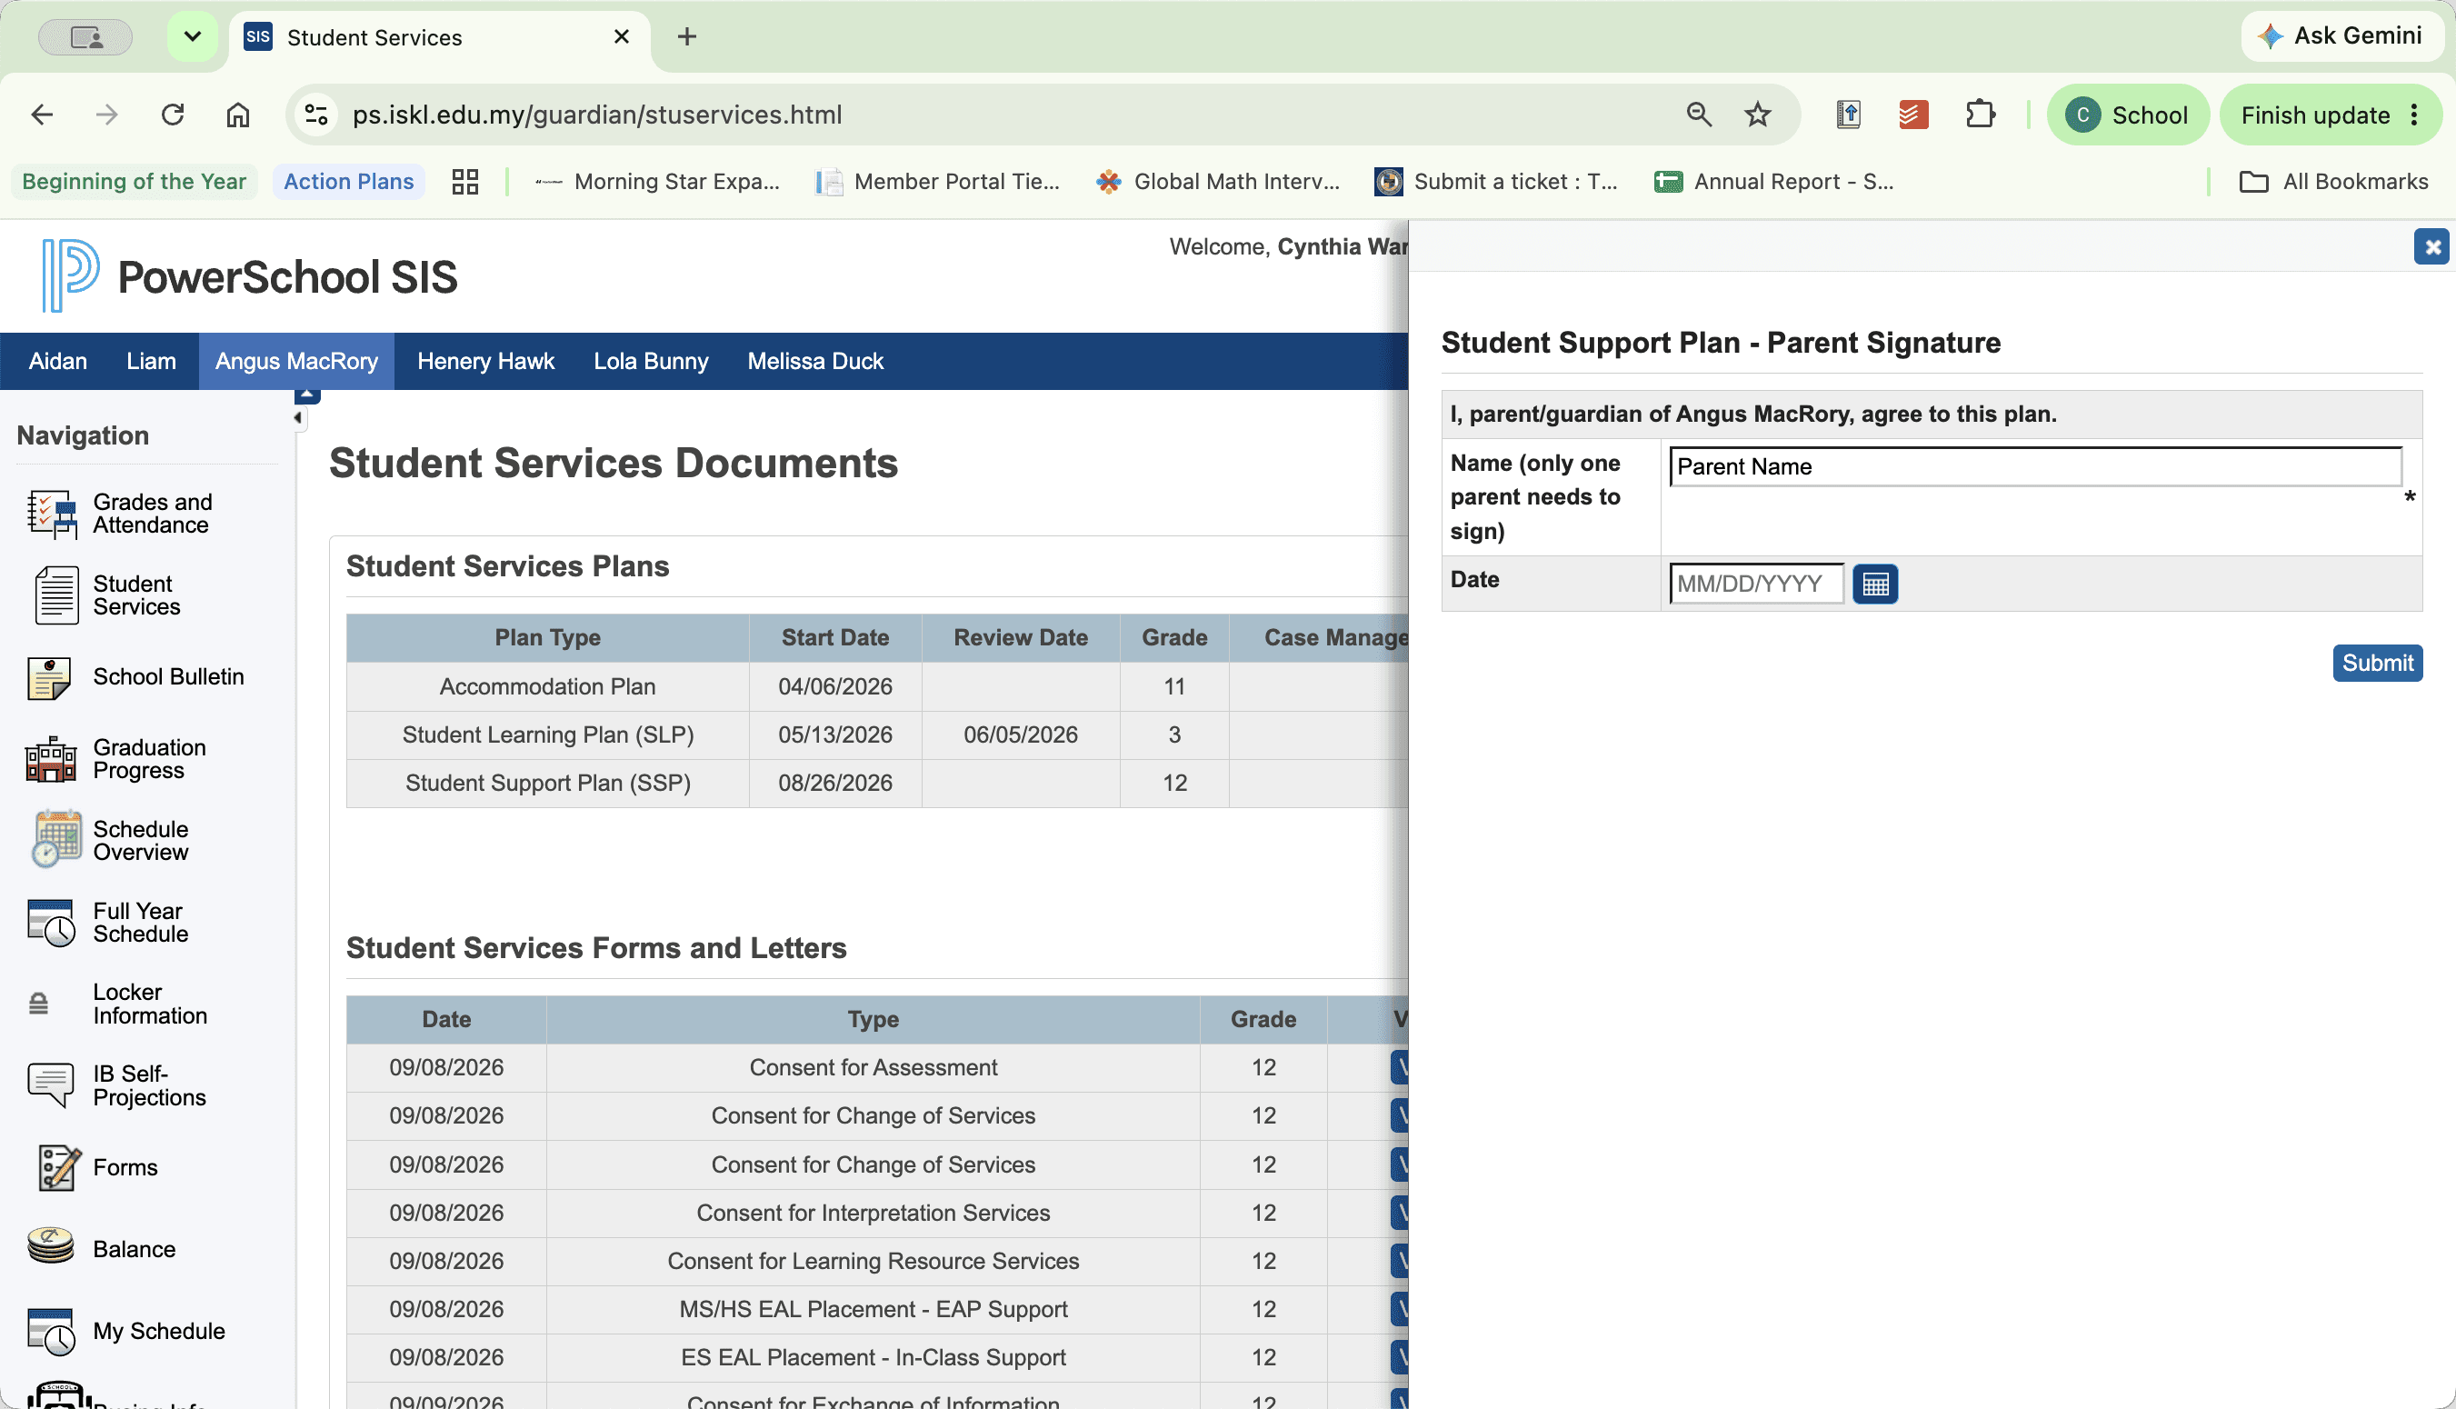The height and width of the screenshot is (1409, 2456).
Task: Click the My Schedule clock icon
Action: click(x=51, y=1332)
